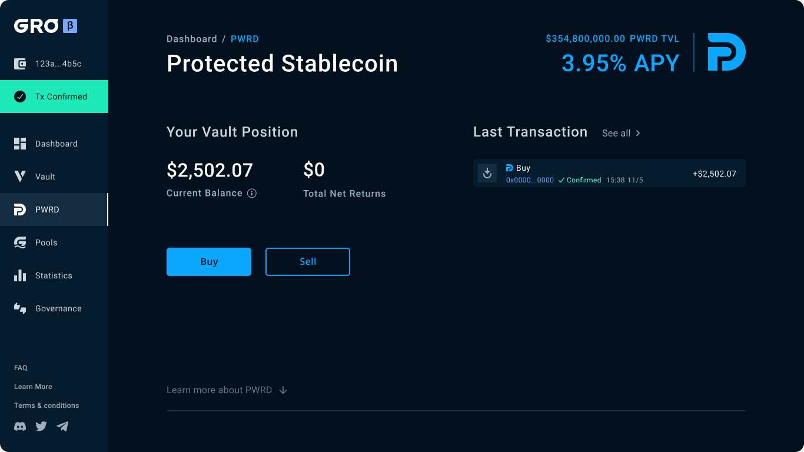This screenshot has width=804, height=452.
Task: Click the wallet icon beside 123a...4b5c
Action: [20, 64]
